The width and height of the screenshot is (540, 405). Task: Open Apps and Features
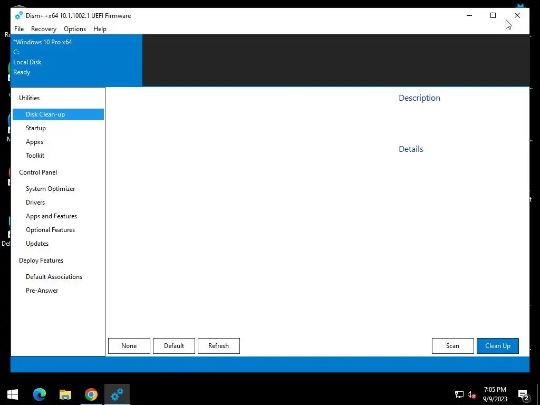point(51,216)
